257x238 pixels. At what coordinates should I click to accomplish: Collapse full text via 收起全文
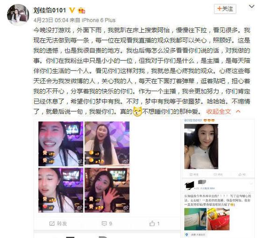(219, 112)
